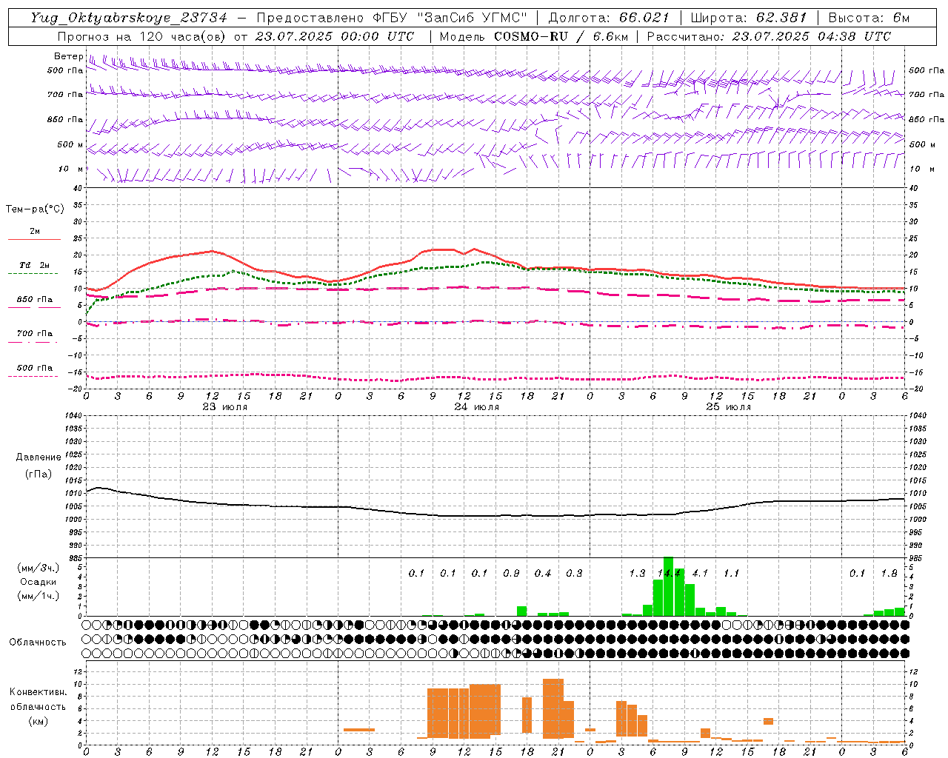Click the (гПа) unit label under Давление
The height and width of the screenshot is (758, 948).
tap(39, 474)
